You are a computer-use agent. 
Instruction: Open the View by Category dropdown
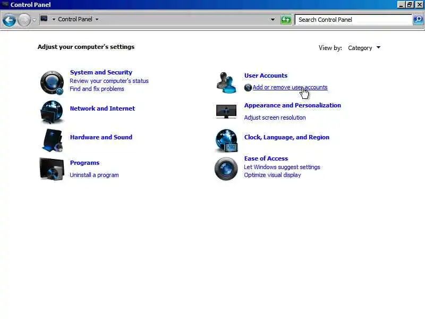(364, 48)
